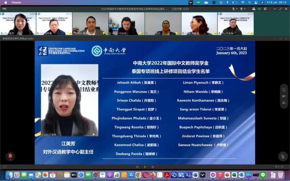Click the speaker video of 江美芳 on the slide
The image size is (290, 181).
pos(70,100)
